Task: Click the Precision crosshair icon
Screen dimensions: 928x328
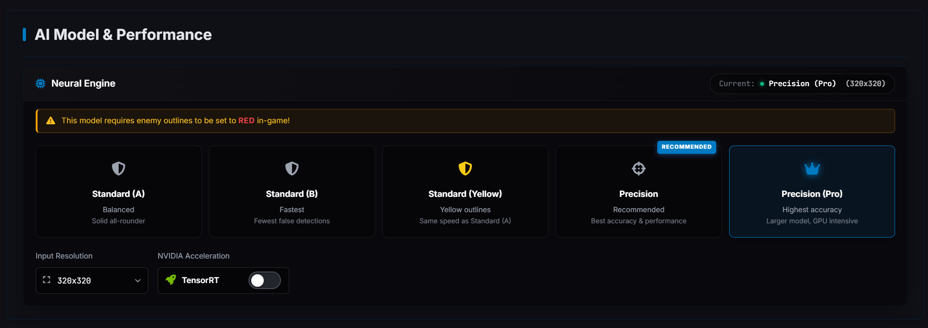Action: click(x=639, y=169)
